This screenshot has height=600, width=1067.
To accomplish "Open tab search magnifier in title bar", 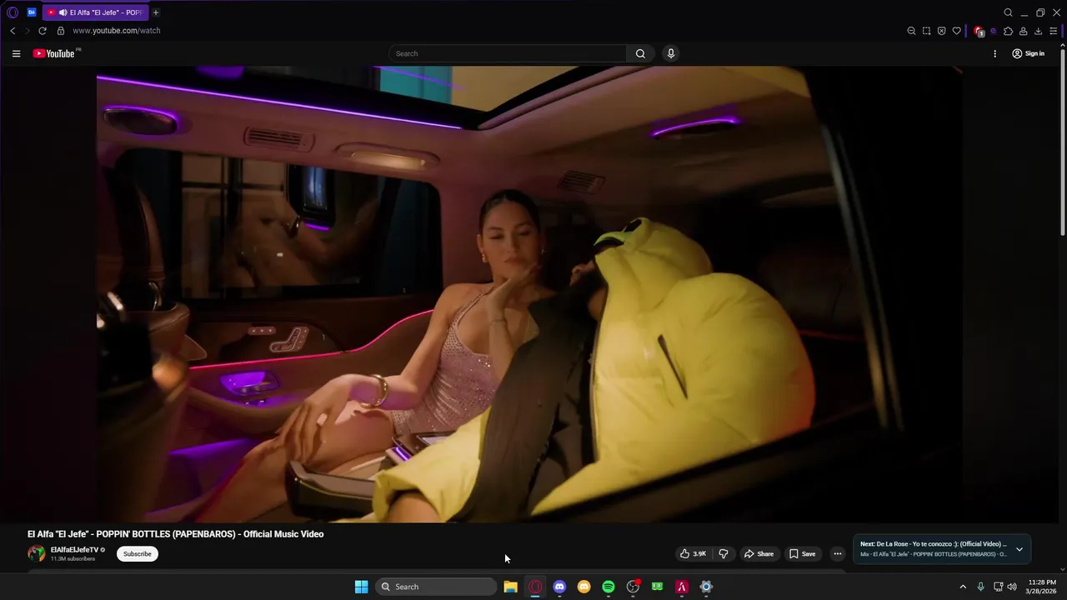I will (x=1008, y=12).
